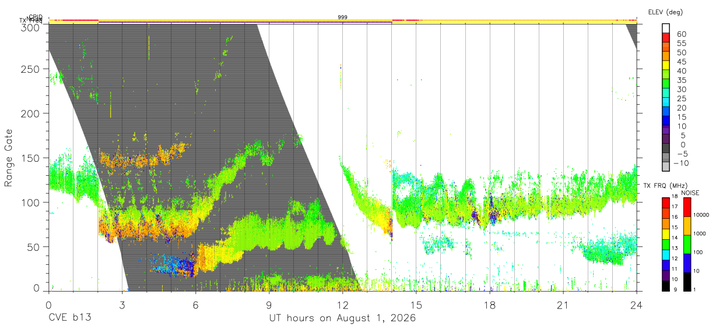The image size is (716, 330).
Task: Click the blue low-elevation echoes near 5 UT
Action: pyautogui.click(x=173, y=265)
